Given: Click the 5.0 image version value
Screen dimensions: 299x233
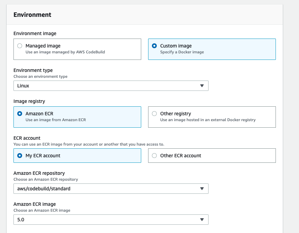Looking at the screenshot, I should pyautogui.click(x=21, y=220).
